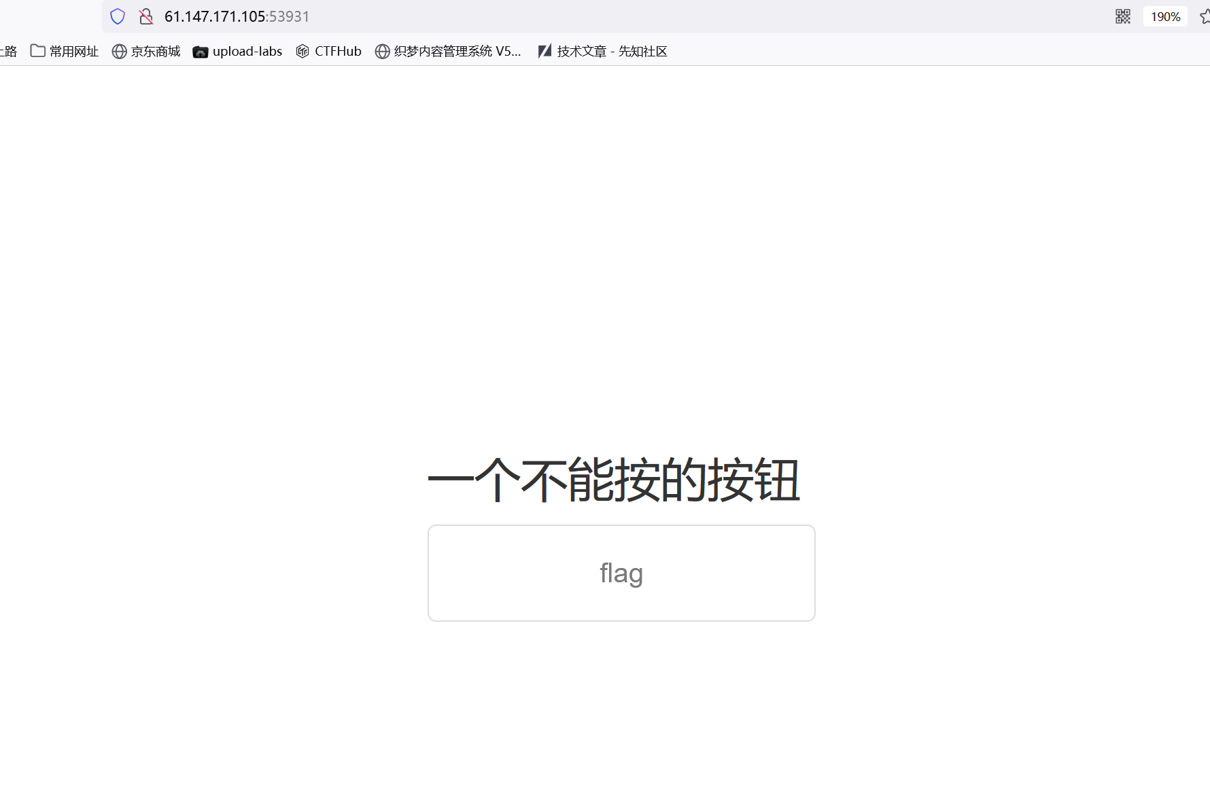The image size is (1210, 797).
Task: Open the QR code icon in the address bar
Action: [x=1123, y=16]
